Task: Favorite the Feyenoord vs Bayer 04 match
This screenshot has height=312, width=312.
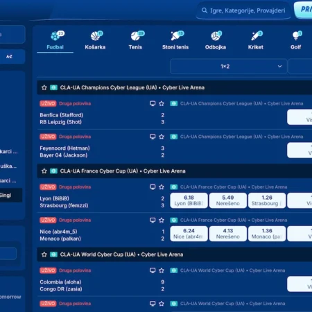Action: tap(162, 137)
